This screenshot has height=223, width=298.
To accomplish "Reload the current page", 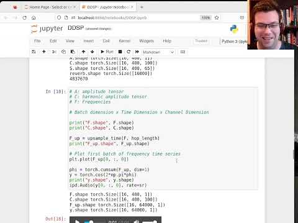I will 24,18.
